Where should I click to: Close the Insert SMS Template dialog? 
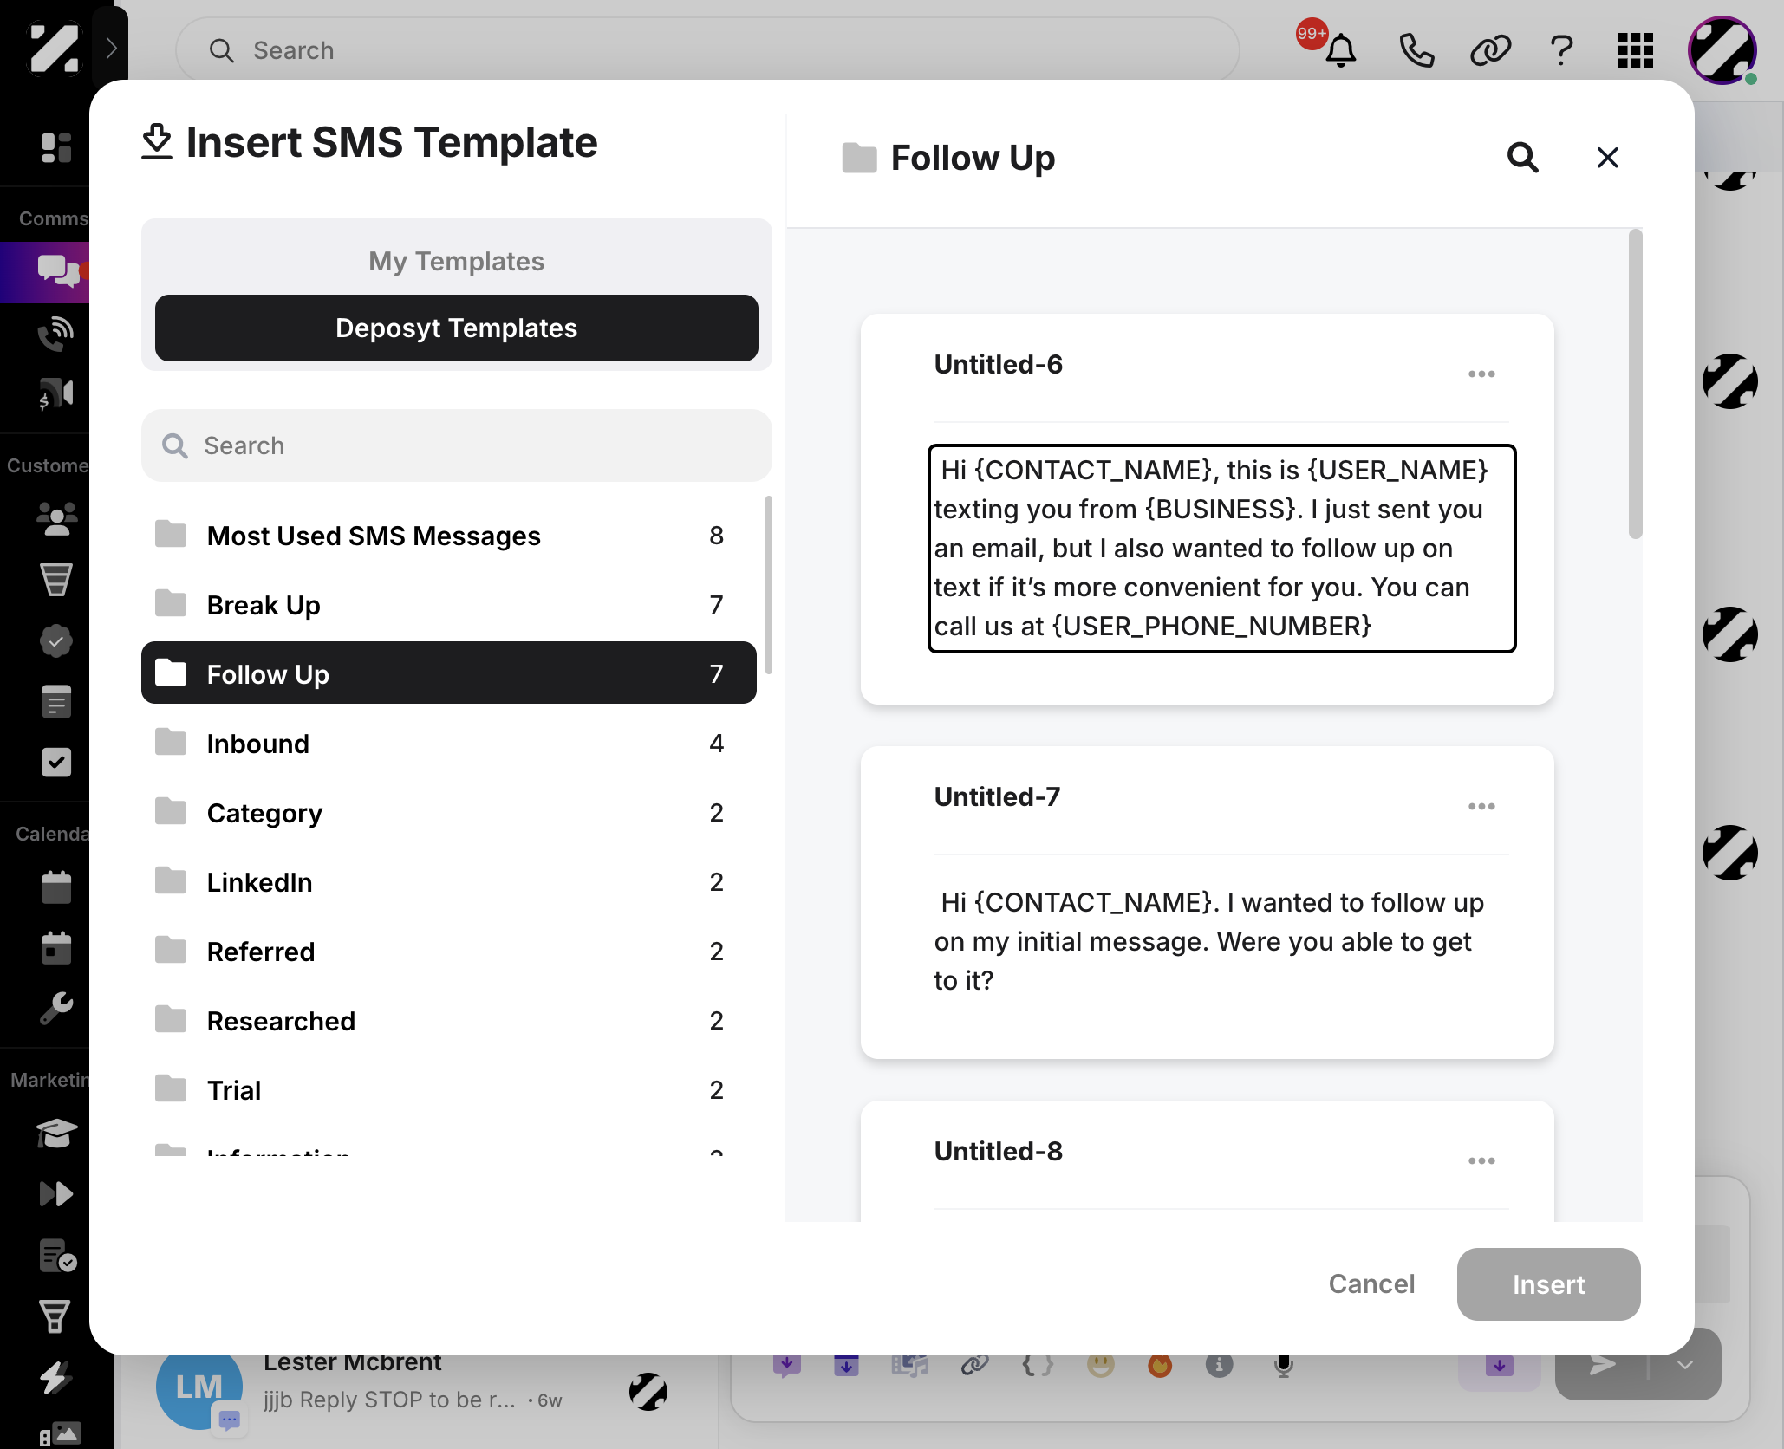[x=1607, y=158]
